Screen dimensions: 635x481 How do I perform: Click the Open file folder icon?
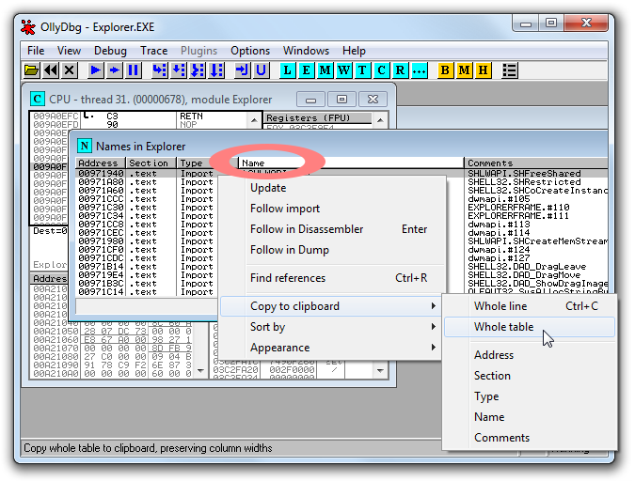click(x=31, y=70)
